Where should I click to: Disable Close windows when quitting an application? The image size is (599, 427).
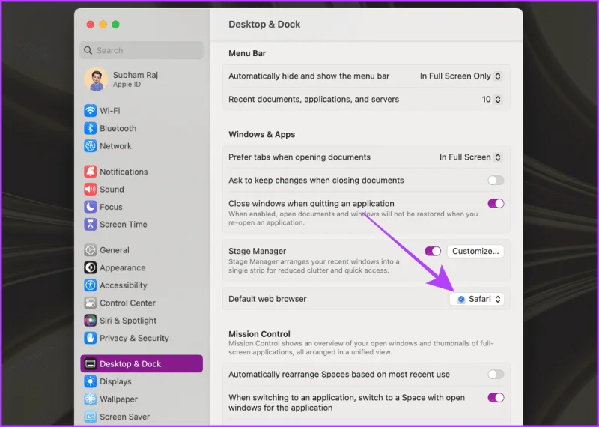pos(496,203)
